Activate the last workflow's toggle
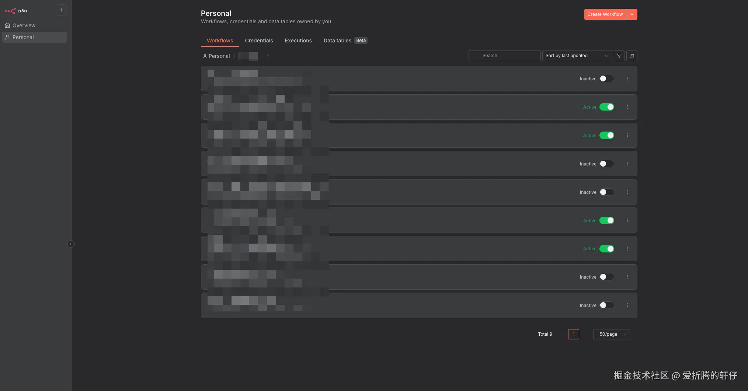748x391 pixels. coord(606,305)
